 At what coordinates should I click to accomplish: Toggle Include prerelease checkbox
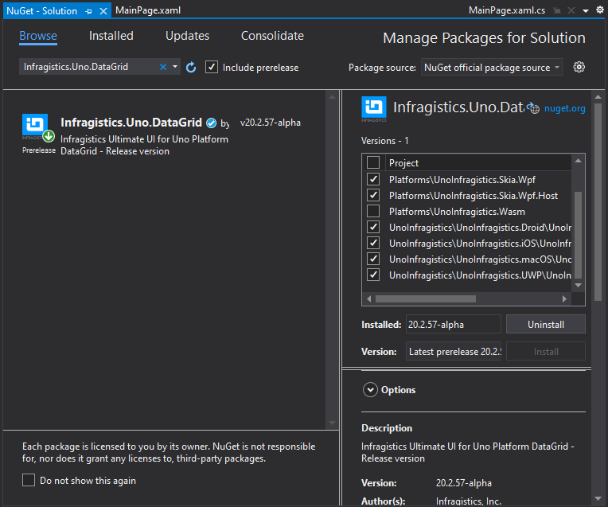pos(212,67)
